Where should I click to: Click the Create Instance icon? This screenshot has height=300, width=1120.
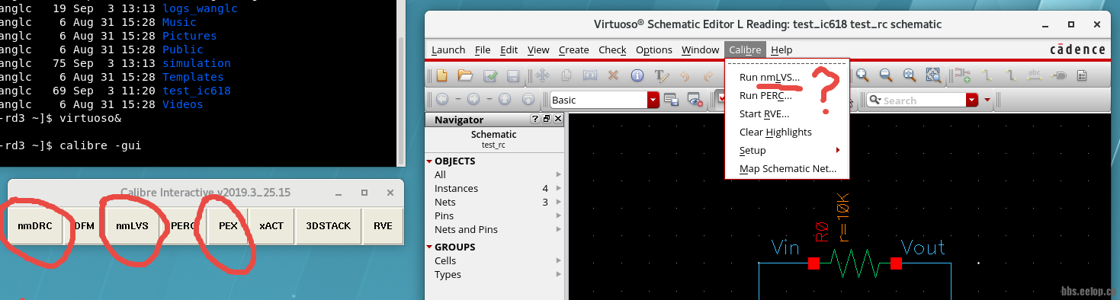[963, 75]
